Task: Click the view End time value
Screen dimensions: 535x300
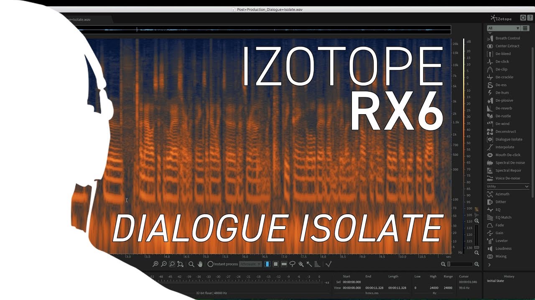Action: (374, 287)
